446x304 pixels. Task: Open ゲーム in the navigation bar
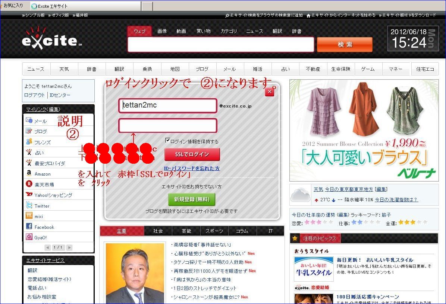tap(368, 69)
